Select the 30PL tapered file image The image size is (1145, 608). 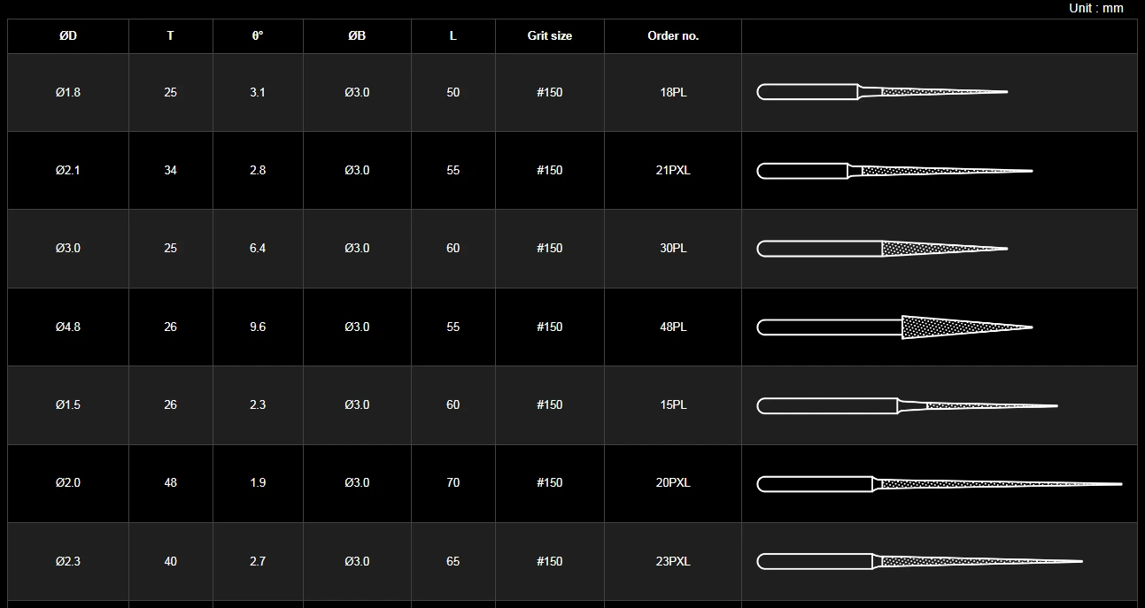(882, 249)
